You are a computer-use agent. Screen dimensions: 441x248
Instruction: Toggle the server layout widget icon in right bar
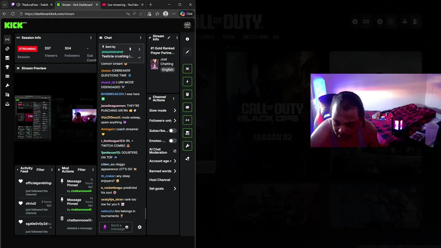(x=187, y=133)
